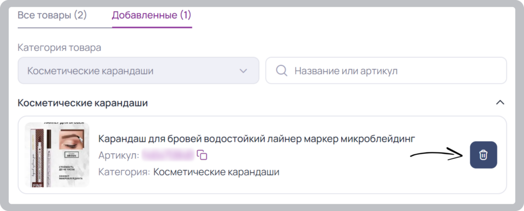
Task: Switch to the Все товары (2) tab
Action: point(52,15)
